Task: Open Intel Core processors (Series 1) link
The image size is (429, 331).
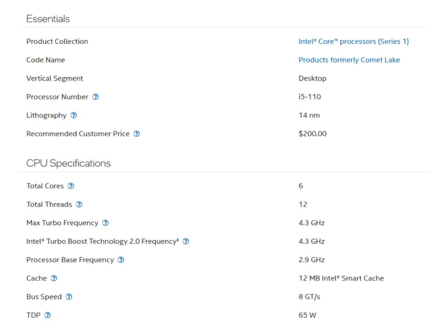Action: (354, 42)
